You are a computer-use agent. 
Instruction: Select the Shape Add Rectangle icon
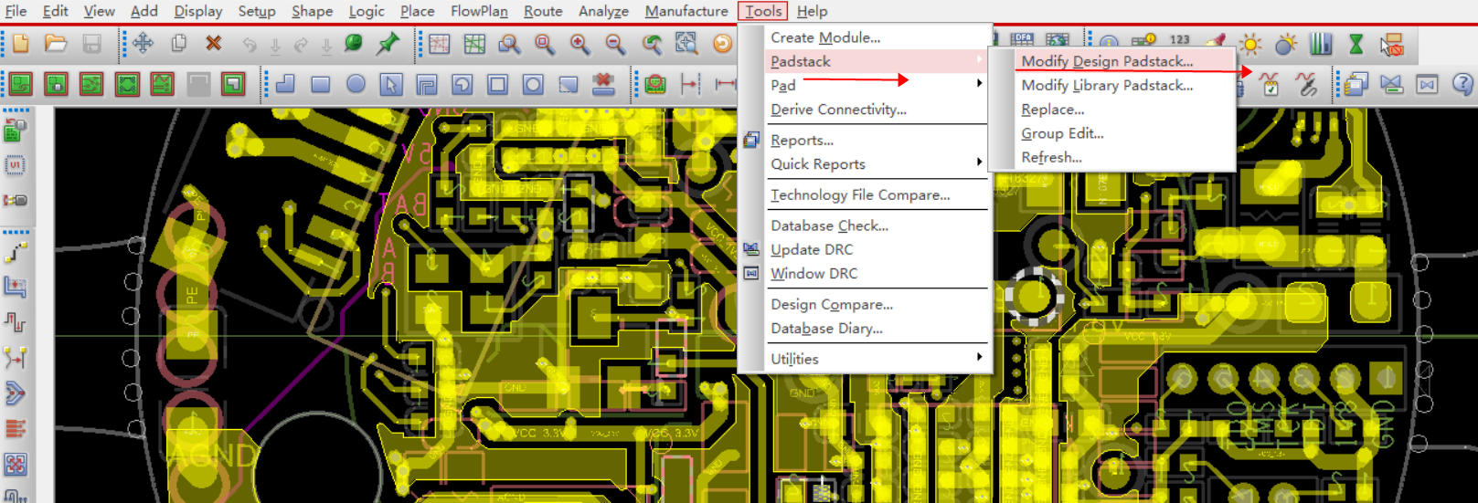coord(321,85)
